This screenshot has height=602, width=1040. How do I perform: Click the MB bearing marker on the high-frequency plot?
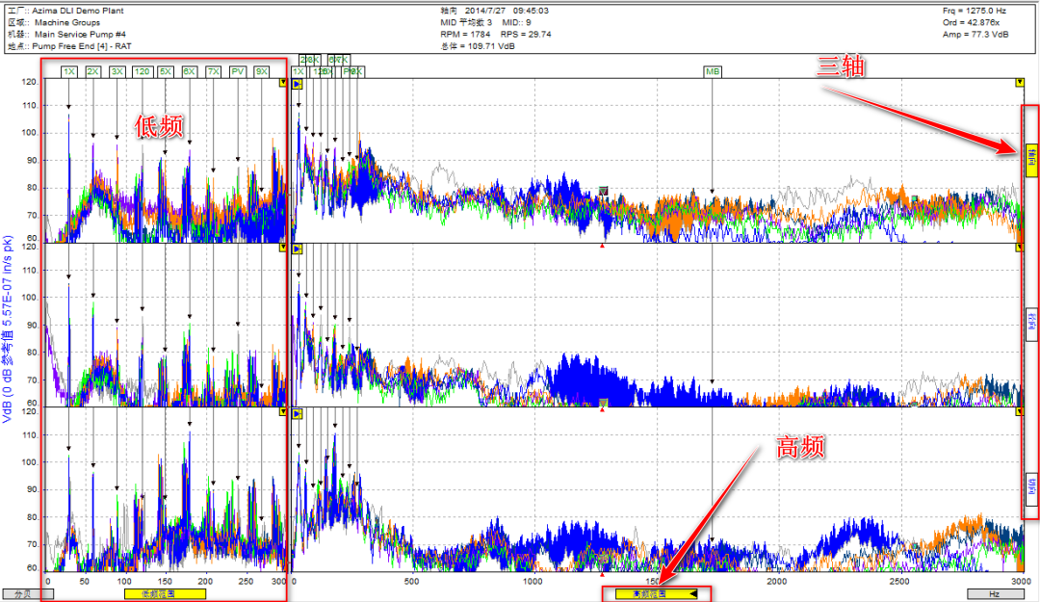pyautogui.click(x=713, y=70)
